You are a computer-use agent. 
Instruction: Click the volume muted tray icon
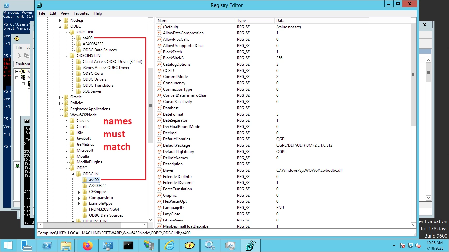coord(418,245)
